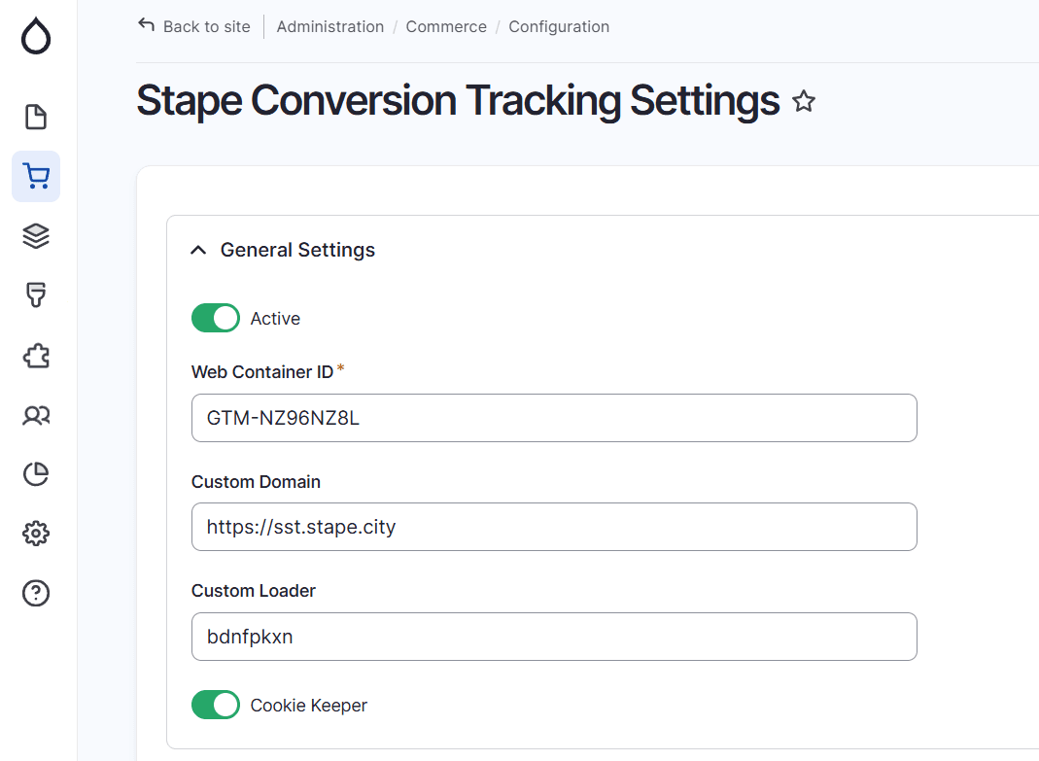Select the Custom Domain text field
Screen dimensions: 1039x761
tap(554, 527)
